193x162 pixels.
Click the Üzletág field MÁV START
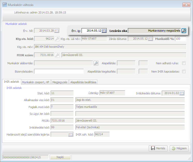pyautogui.click(x=112, y=93)
